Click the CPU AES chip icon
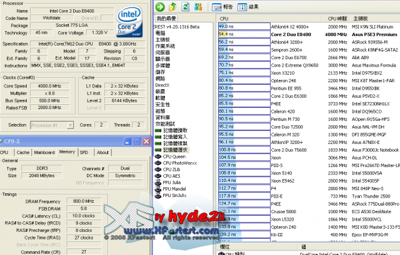The image size is (400, 255). tap(158, 176)
